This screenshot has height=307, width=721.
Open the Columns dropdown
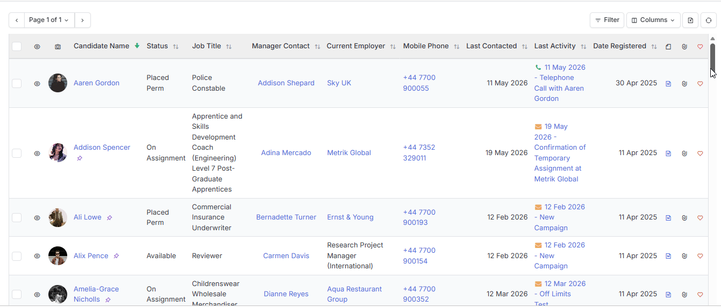click(x=653, y=20)
